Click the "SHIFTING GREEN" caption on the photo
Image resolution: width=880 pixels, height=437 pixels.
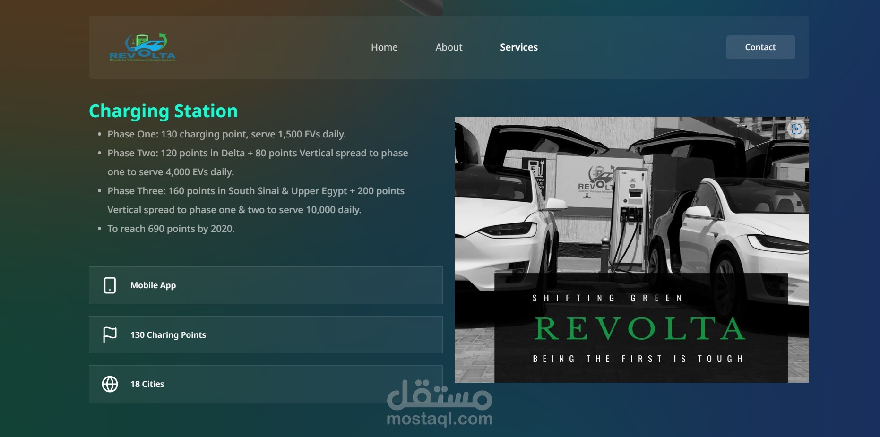pyautogui.click(x=607, y=298)
